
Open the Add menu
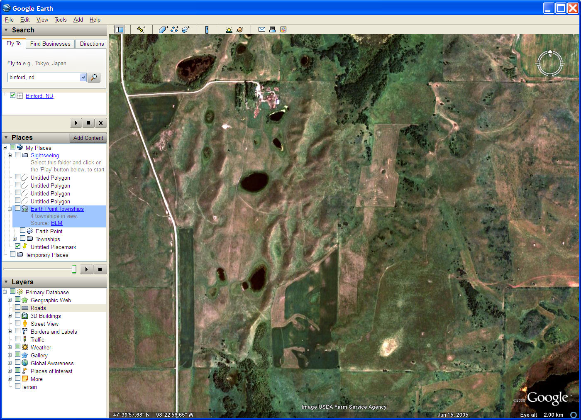point(78,20)
